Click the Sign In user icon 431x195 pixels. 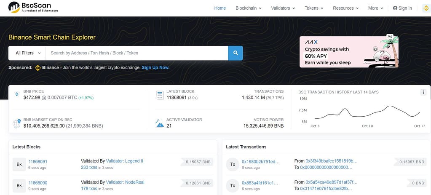pos(395,8)
